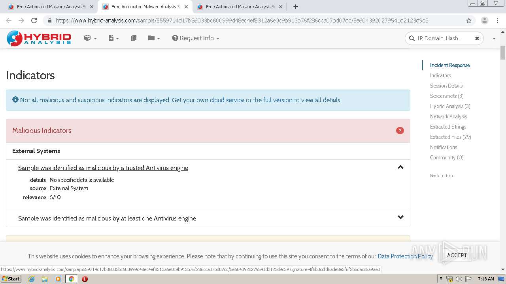This screenshot has height=284, width=506.
Task: Click the Hybrid Analysis logo
Action: (39, 38)
